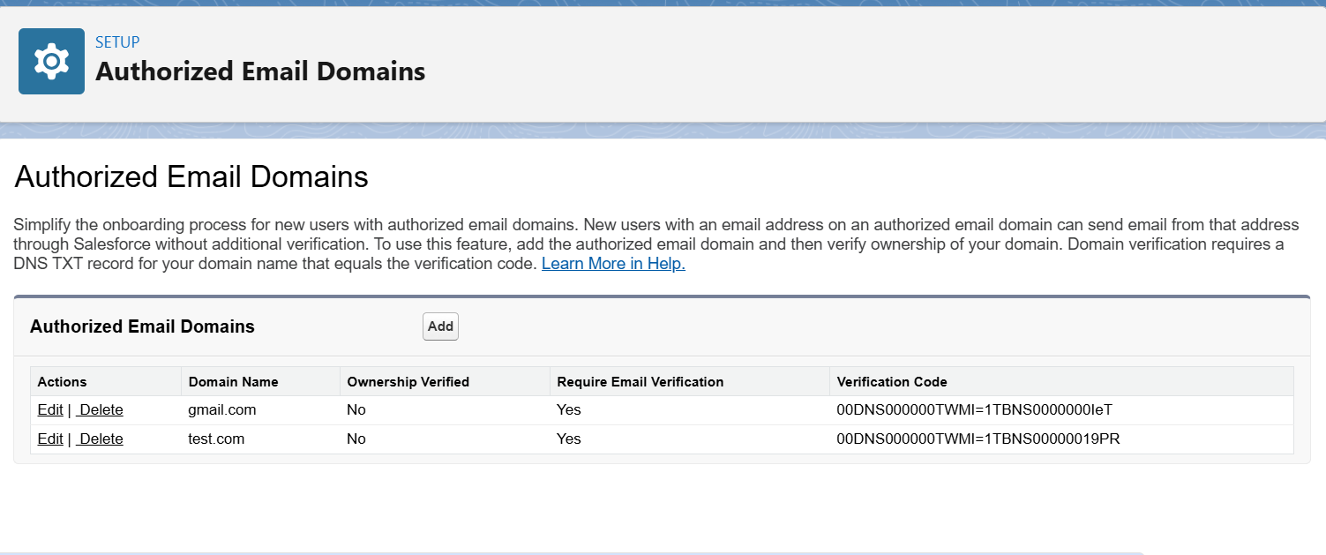Edit the test.com domain entry

50,439
